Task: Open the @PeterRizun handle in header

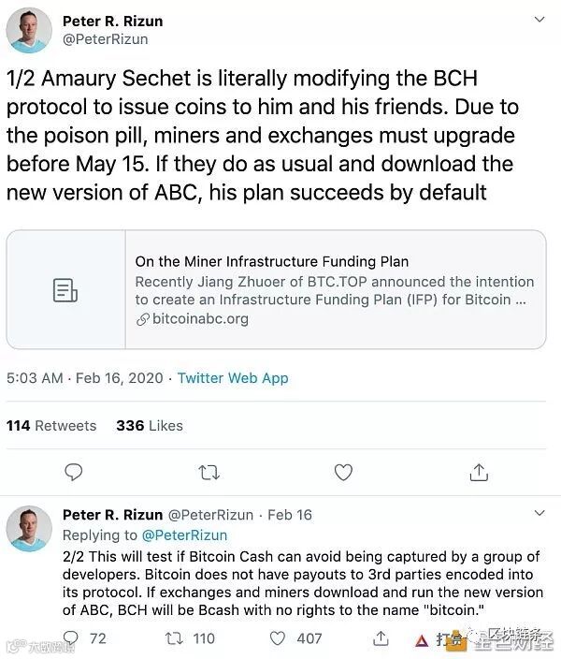Action: point(105,39)
